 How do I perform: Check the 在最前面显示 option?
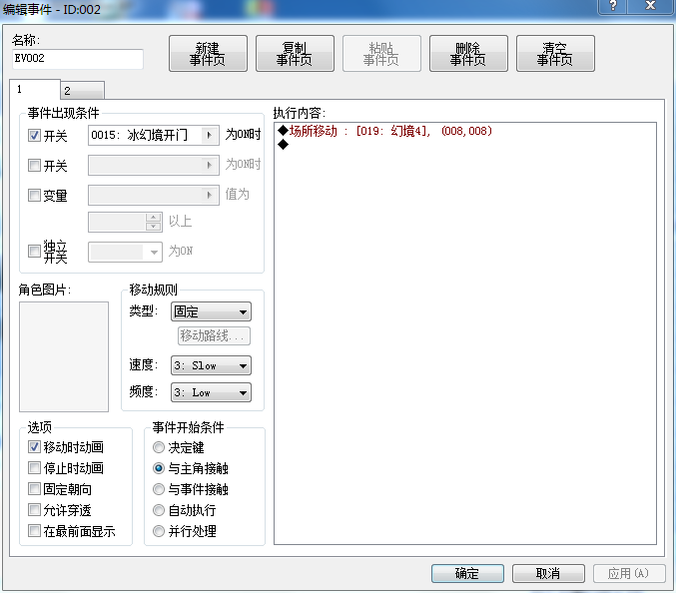(x=34, y=531)
